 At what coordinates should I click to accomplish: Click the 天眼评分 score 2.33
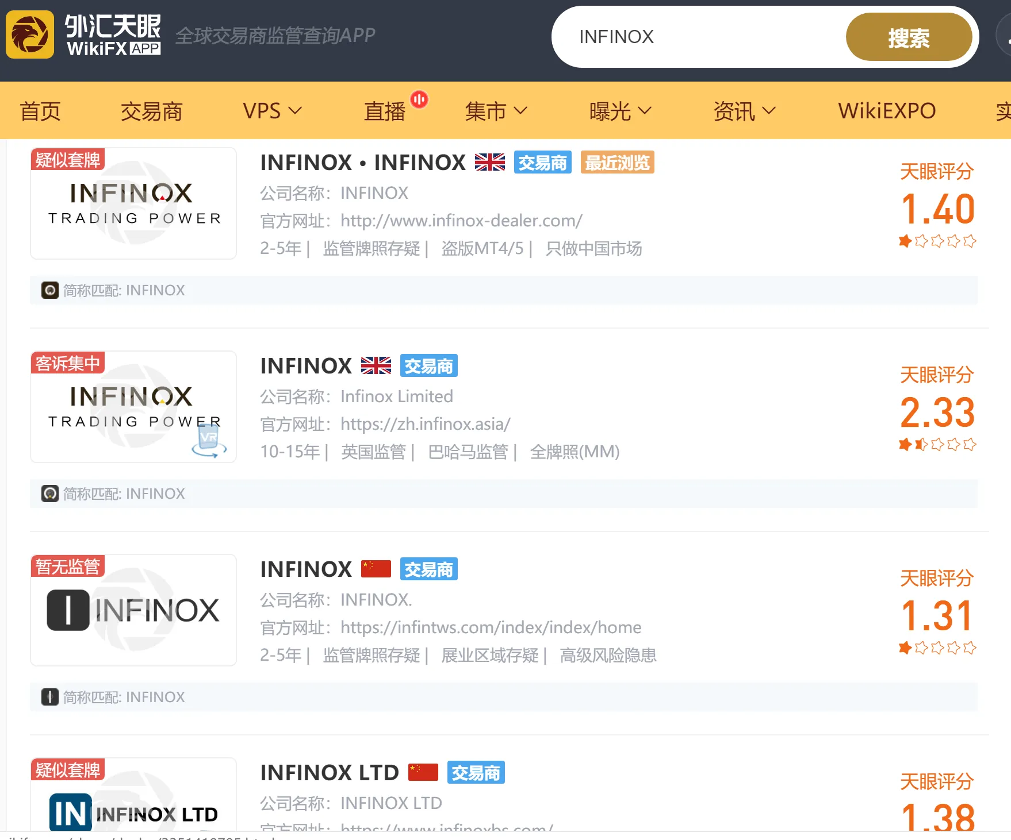pyautogui.click(x=937, y=412)
